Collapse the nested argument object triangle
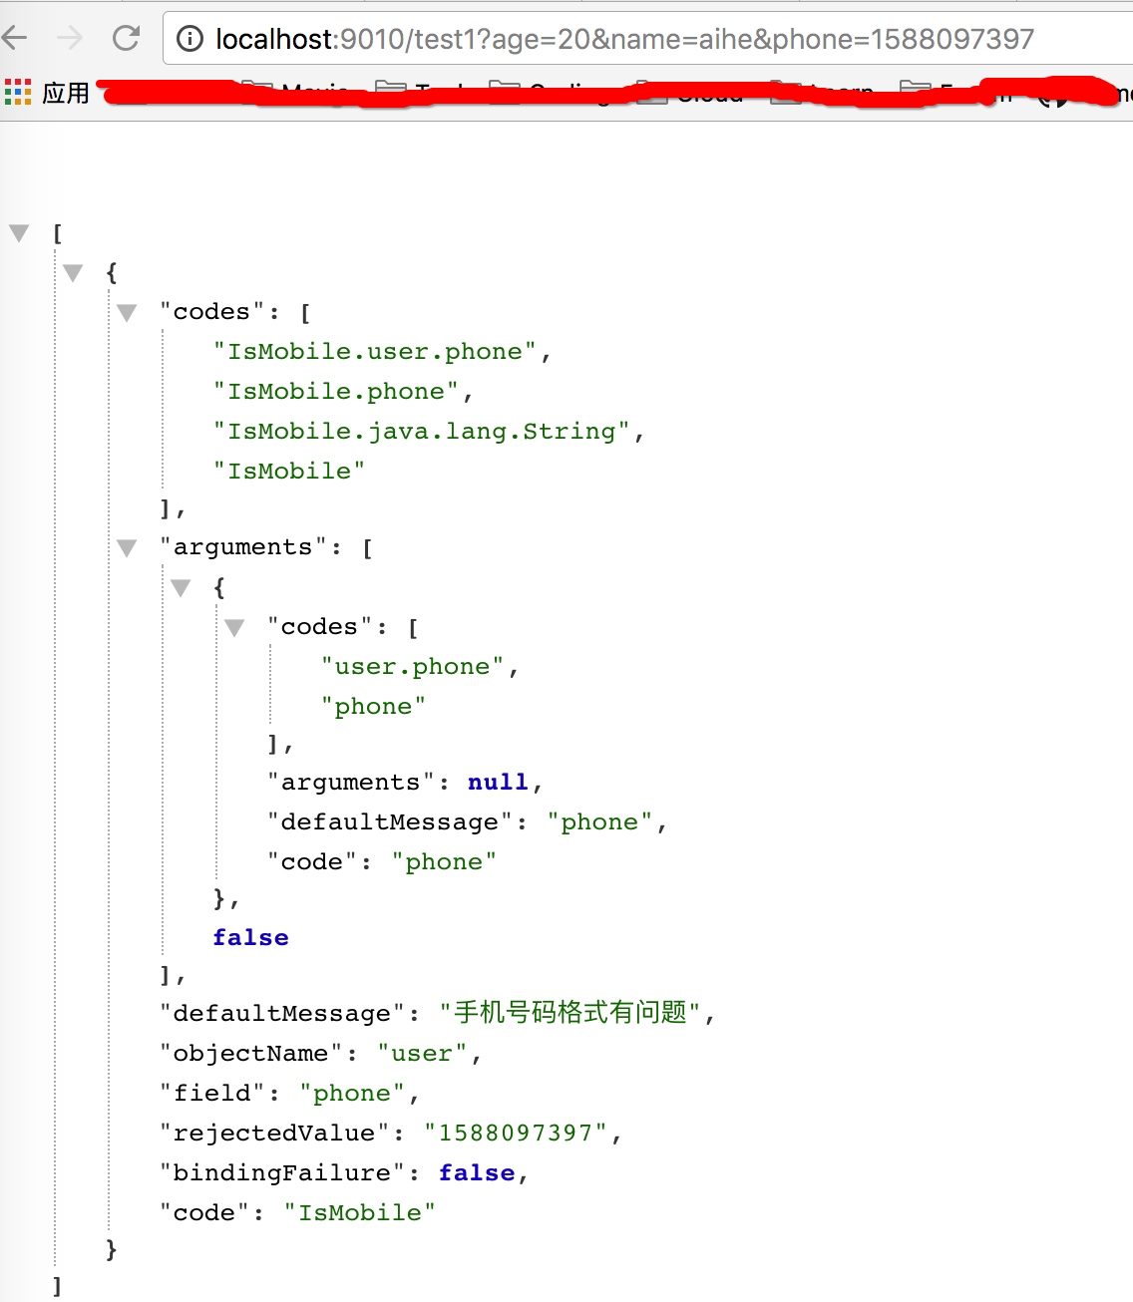Viewport: 1133px width, 1302px height. point(181,588)
